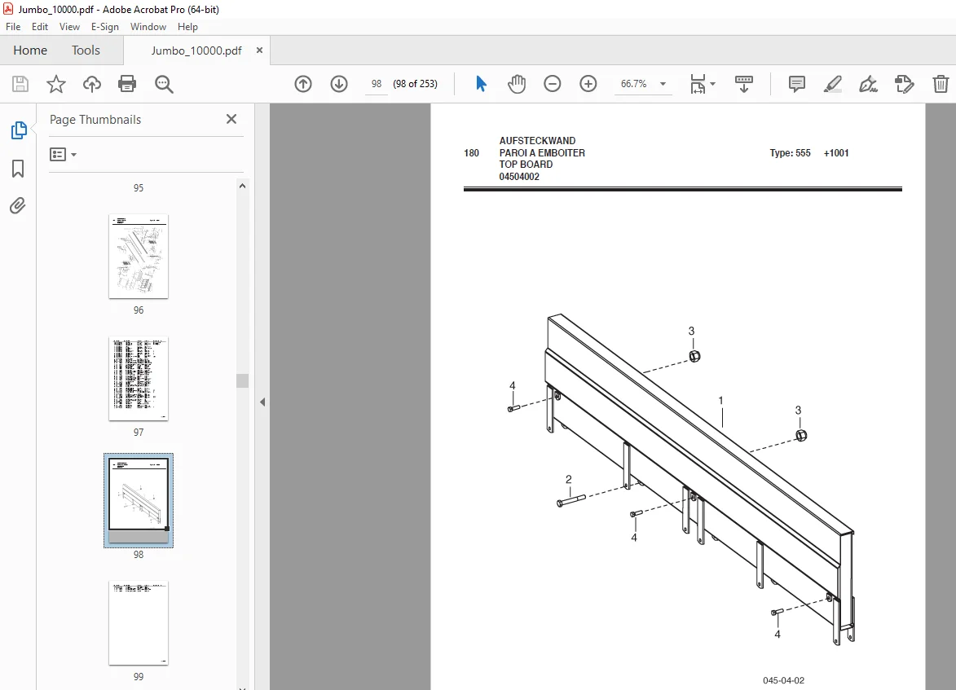Select the Highlight text pen tool
The height and width of the screenshot is (690, 956).
(x=833, y=84)
